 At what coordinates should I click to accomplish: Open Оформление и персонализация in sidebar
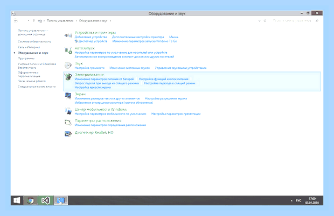pyautogui.click(x=29, y=74)
